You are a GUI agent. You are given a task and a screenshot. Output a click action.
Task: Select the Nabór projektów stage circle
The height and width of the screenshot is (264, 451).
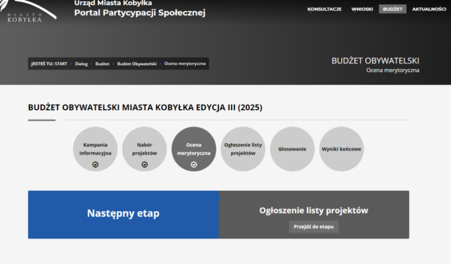click(x=145, y=149)
